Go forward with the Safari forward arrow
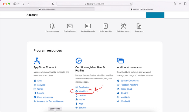Viewport: 189px width, 112px height. click(x=28, y=4)
